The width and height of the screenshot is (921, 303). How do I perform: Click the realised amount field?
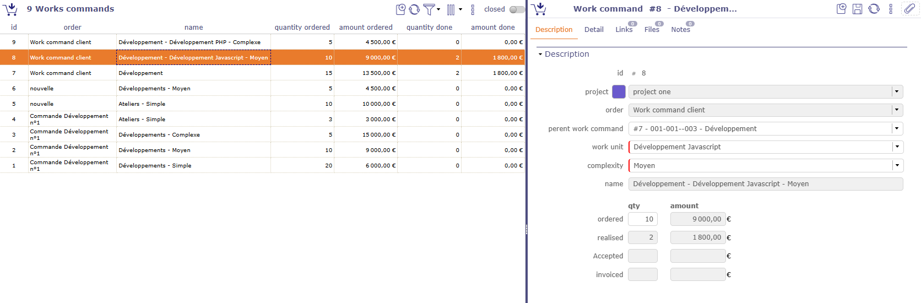tap(698, 237)
